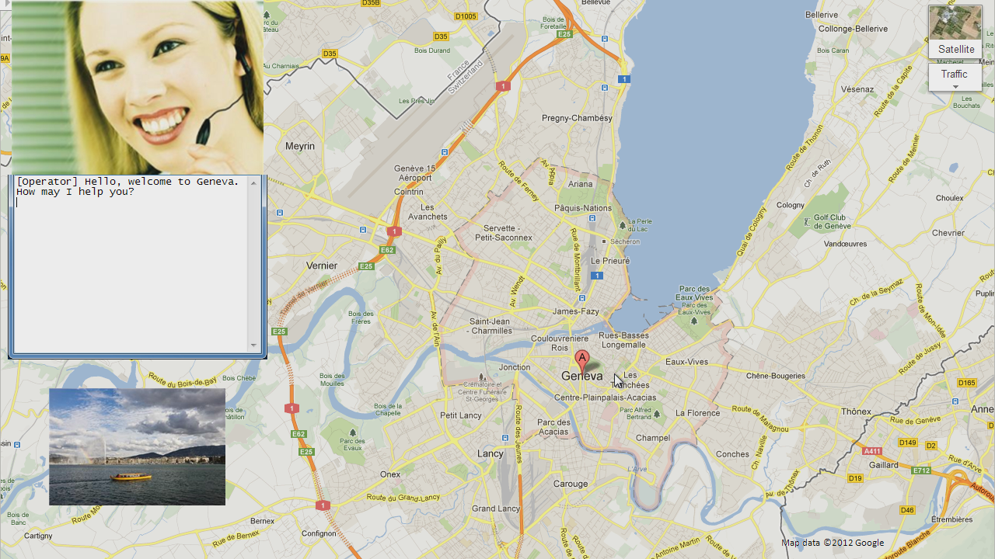Click the "Rues-Basses Longemalle" label
Viewport: 995px width, 559px height.
coord(624,340)
